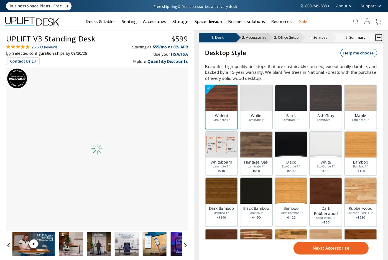Open the search icon in the header
This screenshot has width=388, height=260.
coord(356,22)
